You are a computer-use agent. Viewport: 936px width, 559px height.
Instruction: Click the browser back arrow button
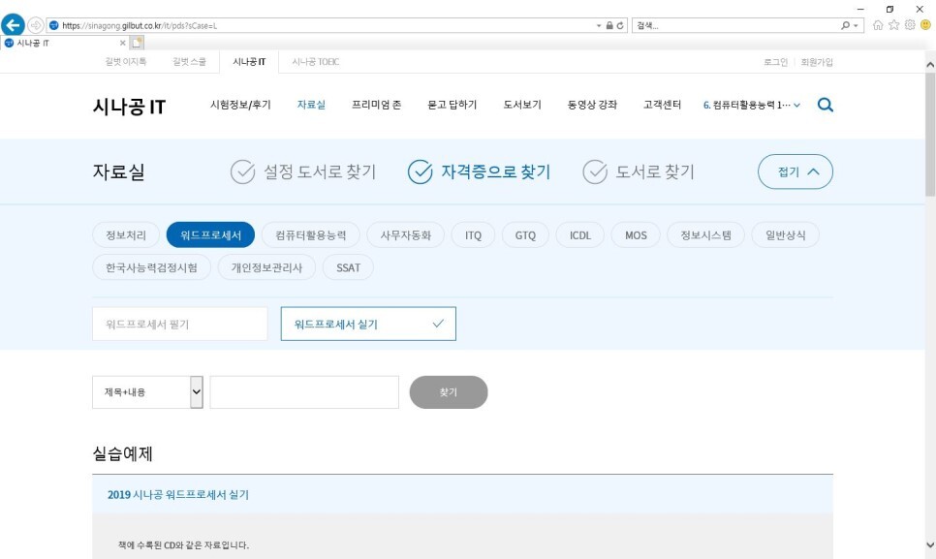click(13, 25)
